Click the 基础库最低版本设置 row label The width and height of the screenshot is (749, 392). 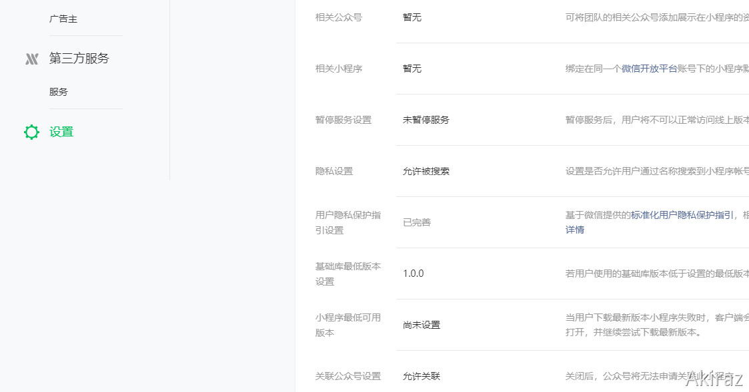[347, 273]
